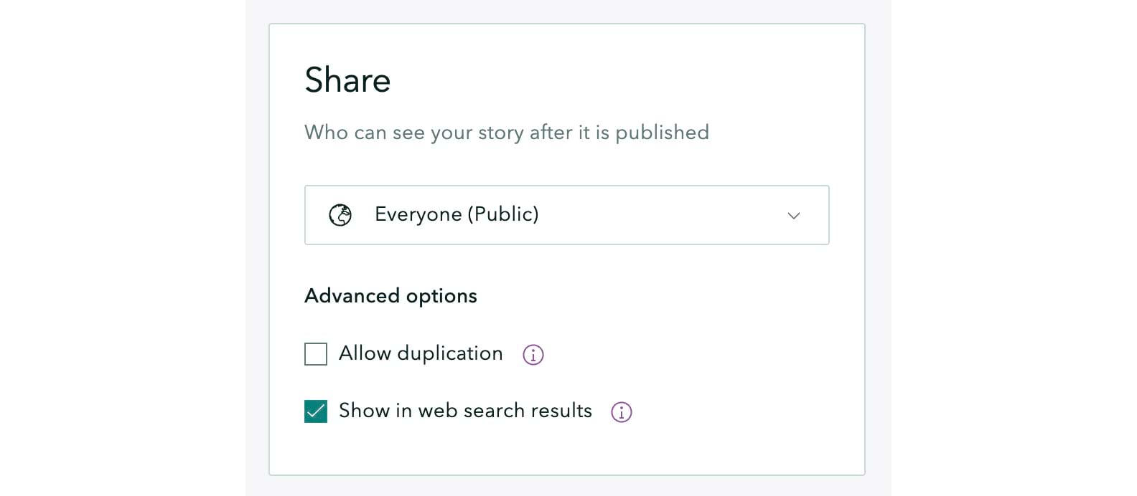The width and height of the screenshot is (1137, 496).
Task: Expand sharing dropdown via chevron arrow
Action: [x=793, y=216]
